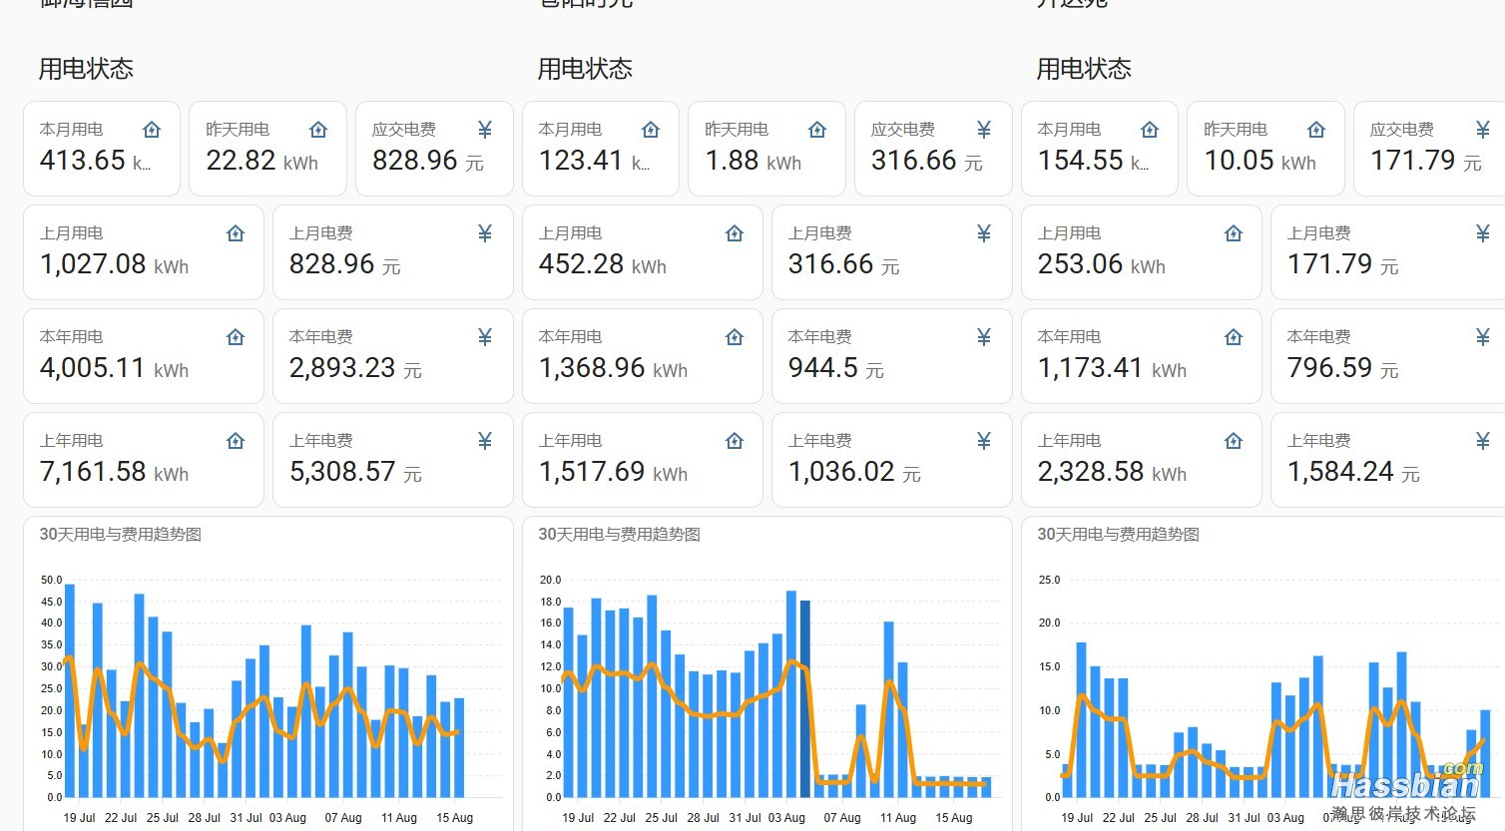Click the home-energy icon on 413.65 本月用电 card

(152, 130)
